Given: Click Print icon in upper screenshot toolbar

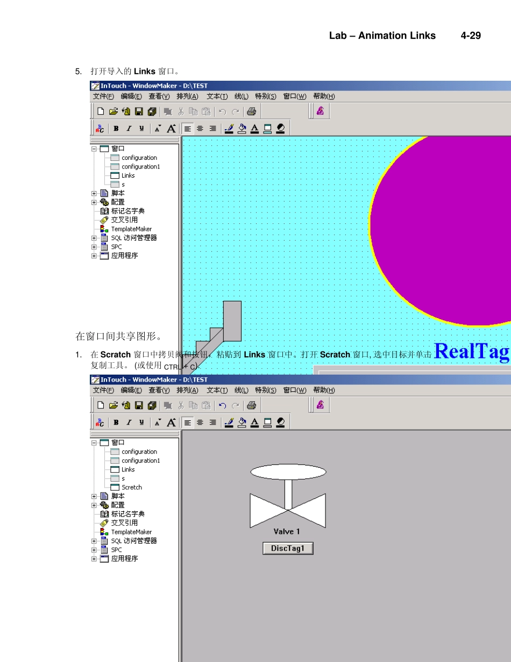Looking at the screenshot, I should (x=251, y=111).
